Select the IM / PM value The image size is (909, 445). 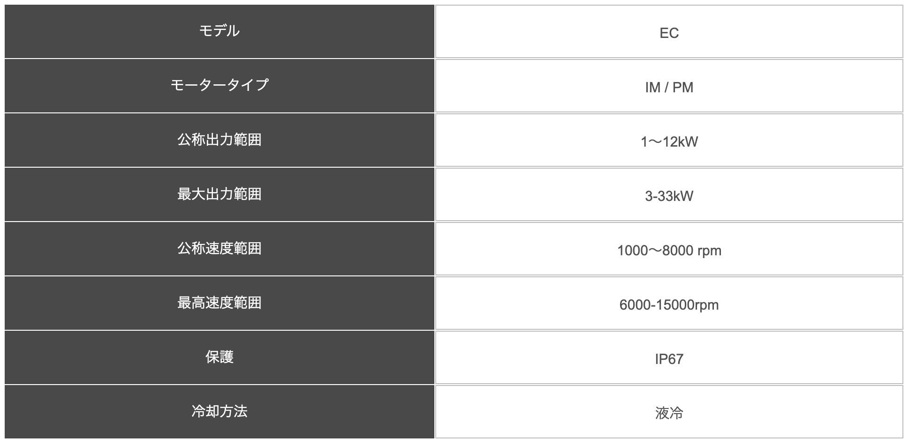[669, 88]
